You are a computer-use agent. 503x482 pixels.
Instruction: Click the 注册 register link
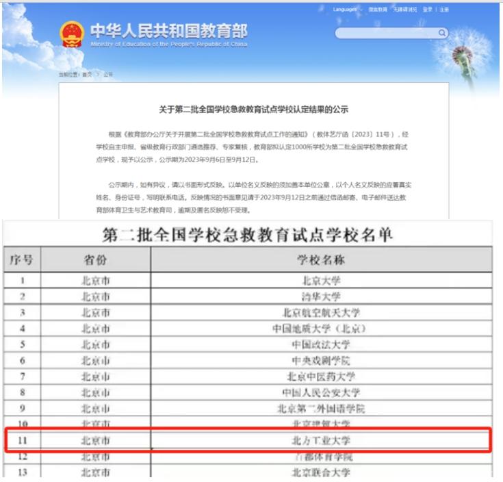coord(444,10)
